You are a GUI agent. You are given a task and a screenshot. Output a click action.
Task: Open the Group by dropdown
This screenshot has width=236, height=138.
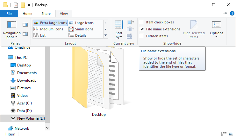[130, 22]
